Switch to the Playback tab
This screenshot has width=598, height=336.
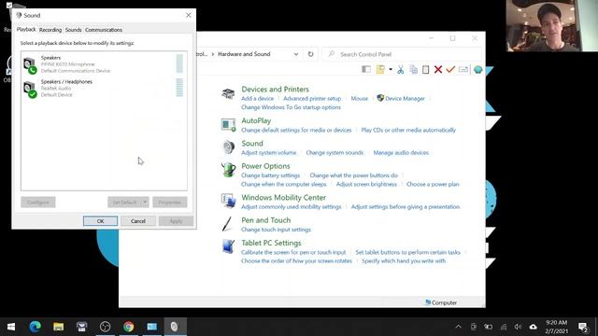coord(26,29)
